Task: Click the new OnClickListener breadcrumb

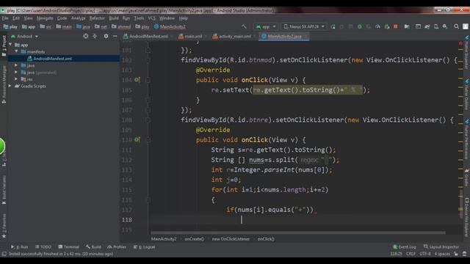Action: pos(231,239)
